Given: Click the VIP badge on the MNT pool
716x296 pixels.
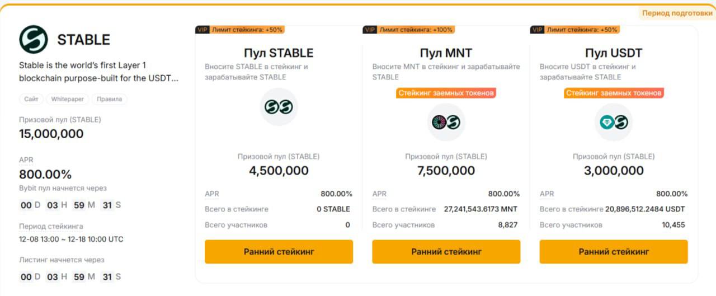Looking at the screenshot, I should [369, 30].
